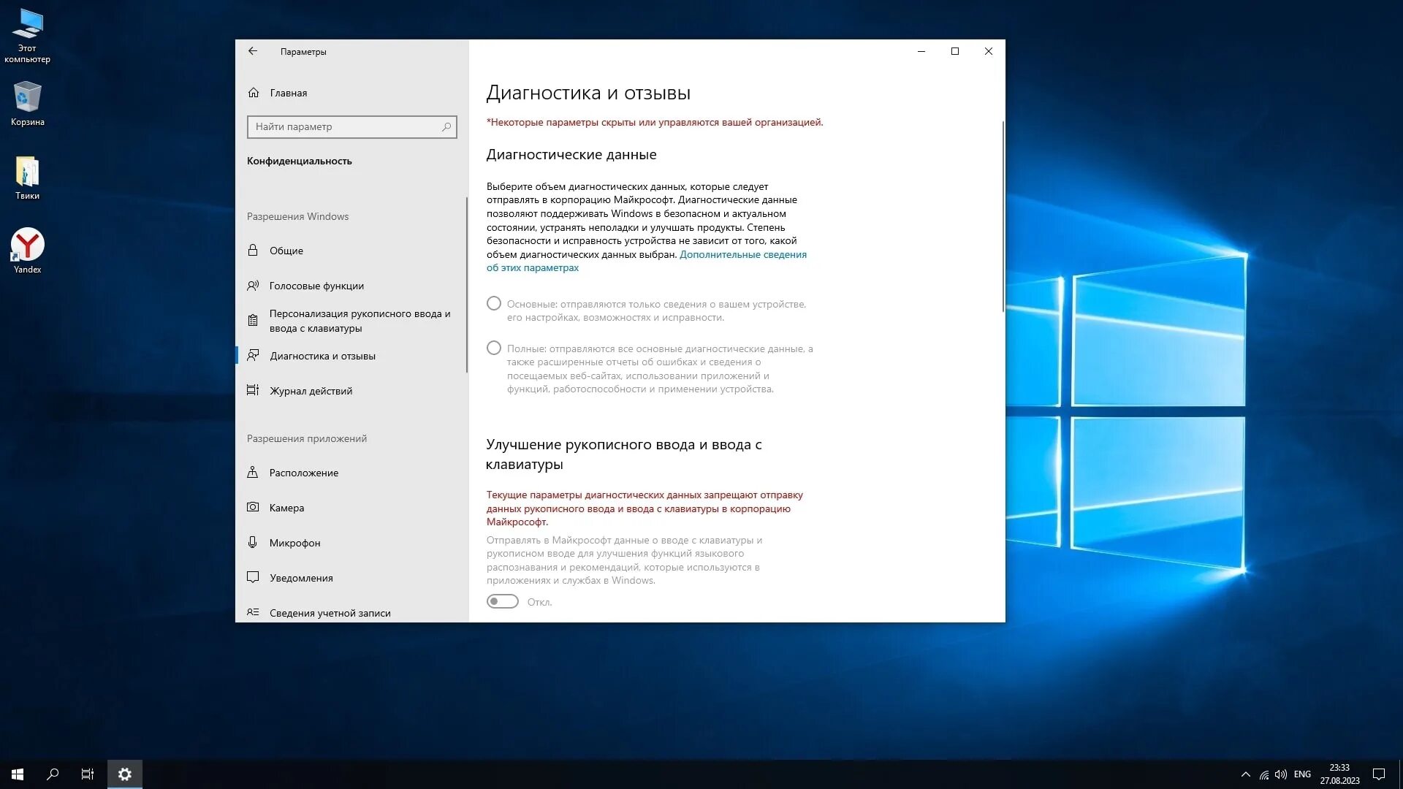Open network status tray icon
Screen dimensions: 1403x789
click(x=1264, y=774)
